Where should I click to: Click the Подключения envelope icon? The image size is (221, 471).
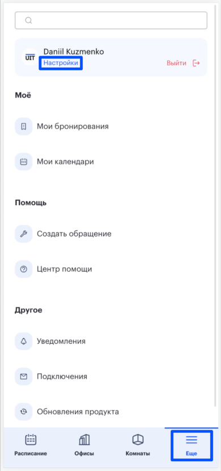click(x=24, y=376)
